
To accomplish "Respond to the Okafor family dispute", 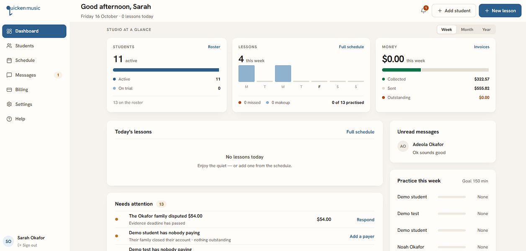I will pos(366,220).
